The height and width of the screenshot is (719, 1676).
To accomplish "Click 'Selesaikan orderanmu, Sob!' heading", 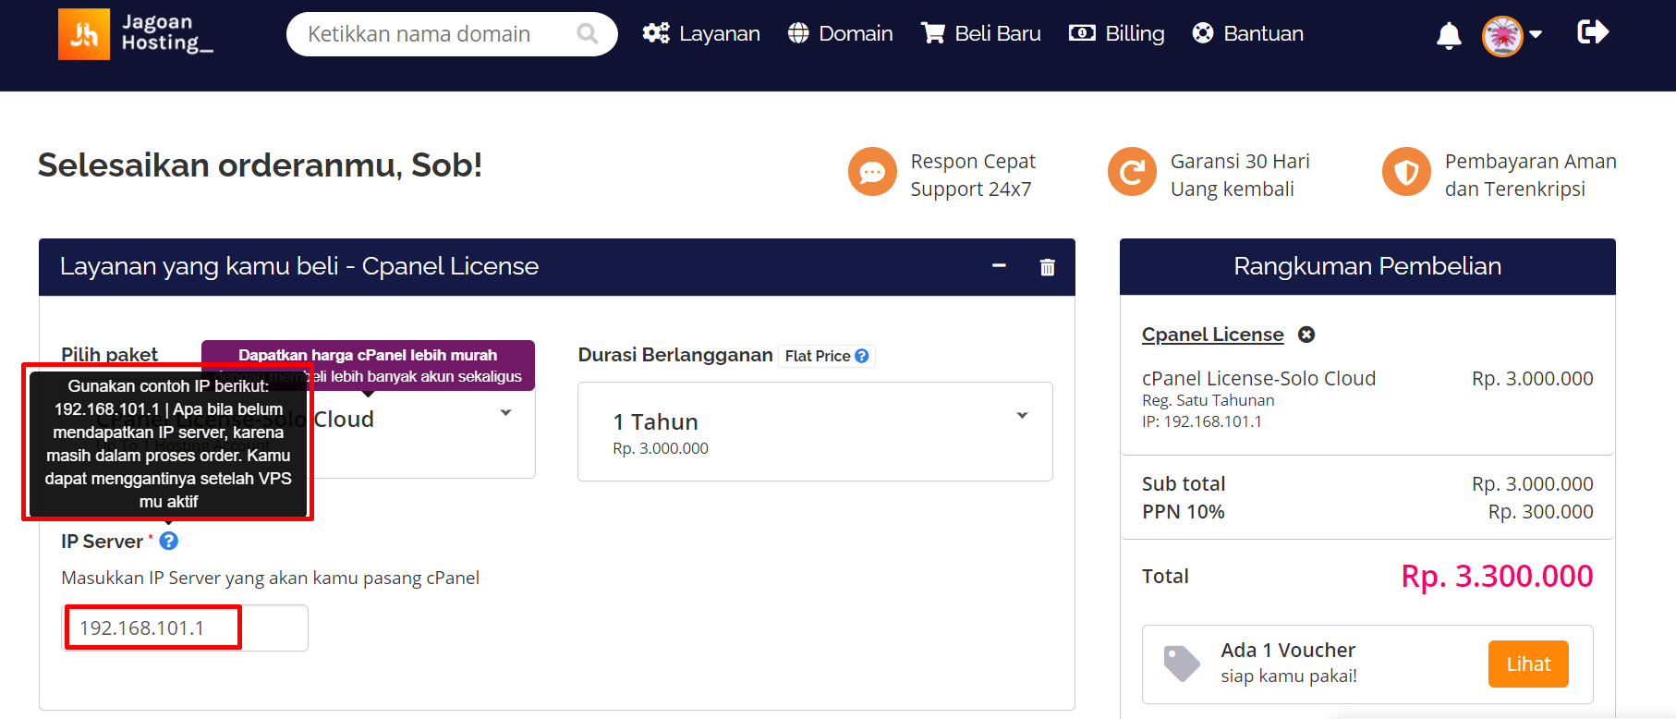I will [x=260, y=165].
